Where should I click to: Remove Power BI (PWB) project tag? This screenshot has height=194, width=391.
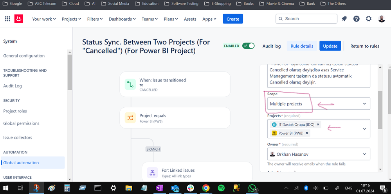307,133
